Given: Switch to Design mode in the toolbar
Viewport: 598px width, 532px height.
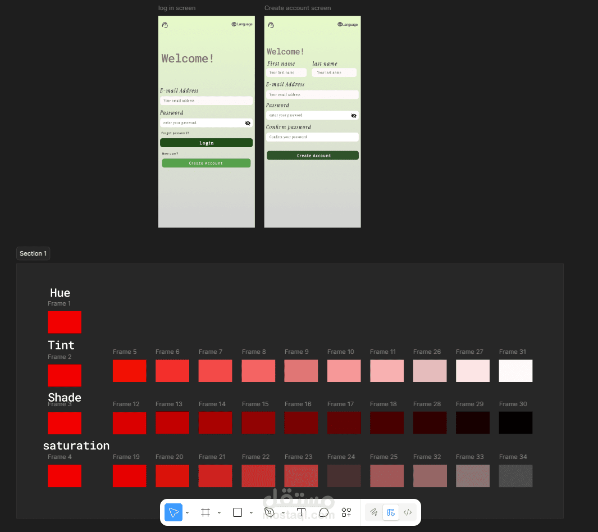Looking at the screenshot, I should [391, 512].
